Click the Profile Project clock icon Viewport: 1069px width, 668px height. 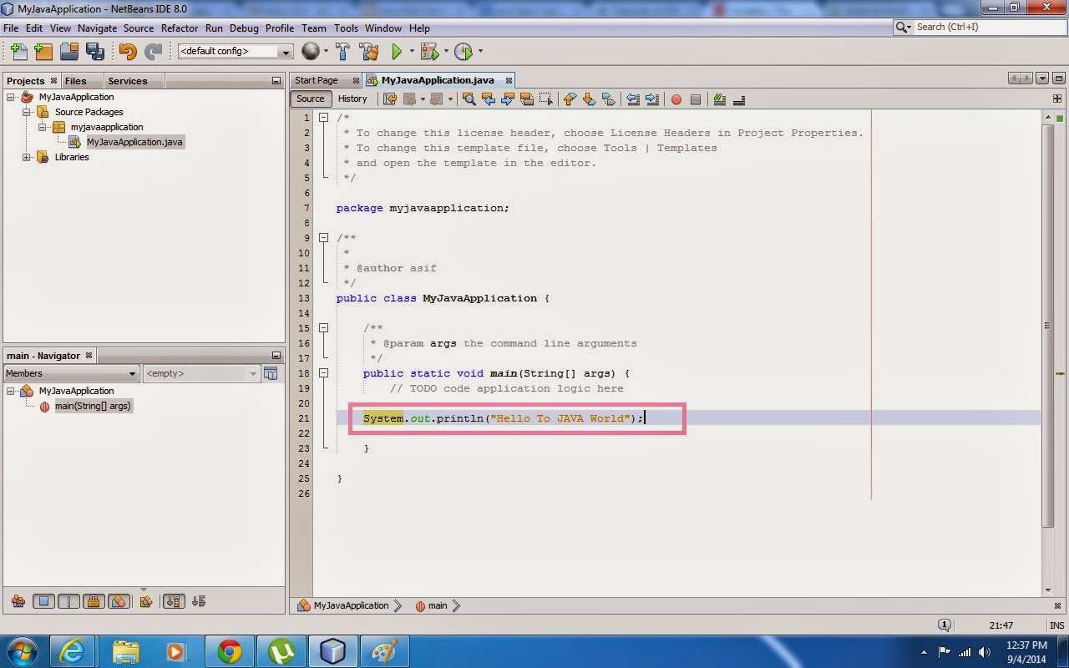[464, 52]
